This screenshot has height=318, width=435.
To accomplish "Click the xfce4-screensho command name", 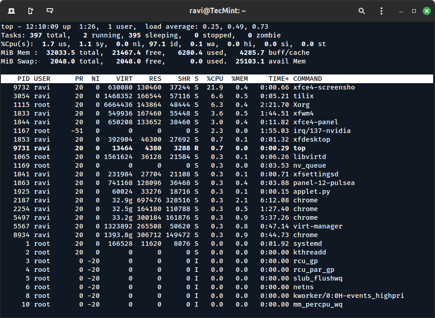I will point(324,87).
